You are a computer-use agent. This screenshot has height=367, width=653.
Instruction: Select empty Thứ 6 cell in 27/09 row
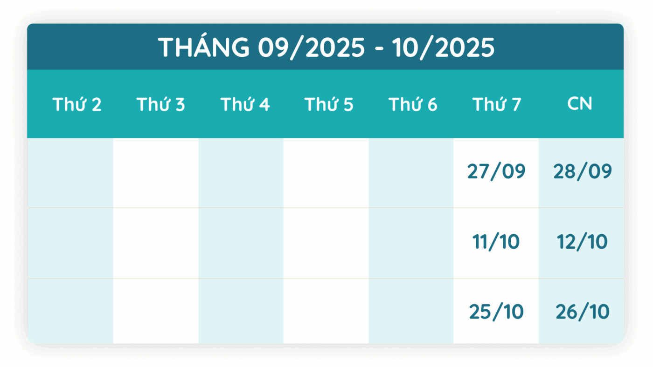point(411,173)
